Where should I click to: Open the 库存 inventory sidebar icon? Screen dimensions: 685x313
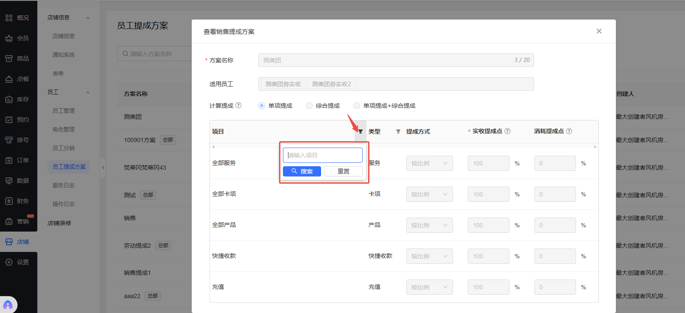point(9,99)
